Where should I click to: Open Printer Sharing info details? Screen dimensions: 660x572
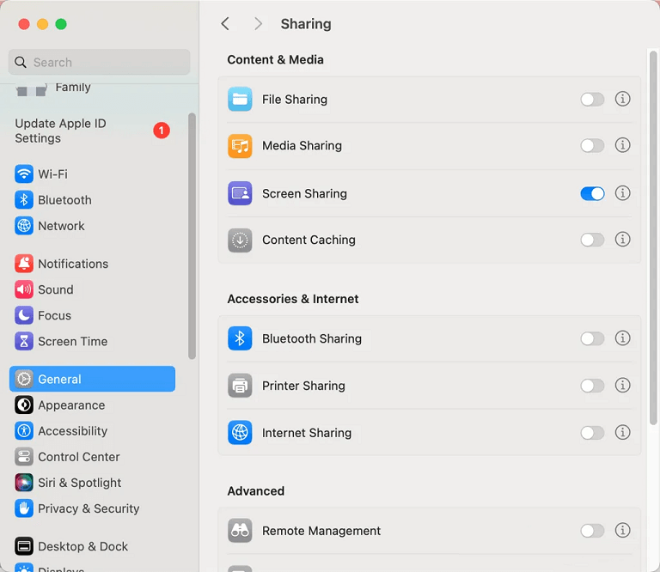tap(623, 386)
